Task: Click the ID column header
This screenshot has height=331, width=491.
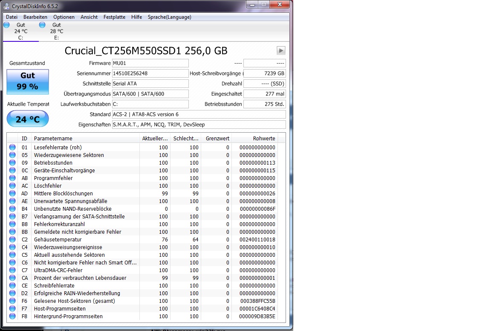Action: [x=24, y=138]
